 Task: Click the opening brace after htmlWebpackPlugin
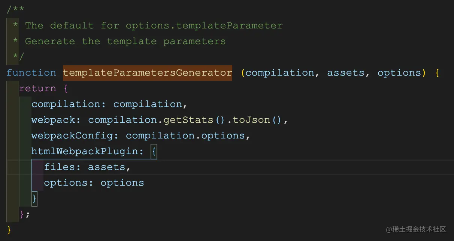pyautogui.click(x=154, y=151)
